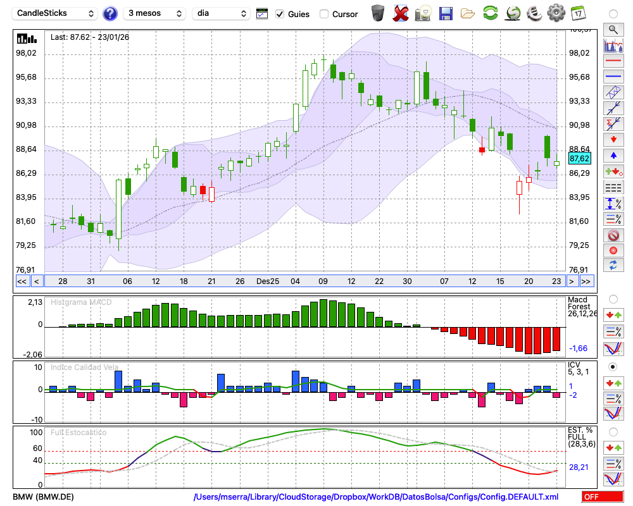
Task: Click the magnifying glass zoom tool
Action: pos(613,29)
